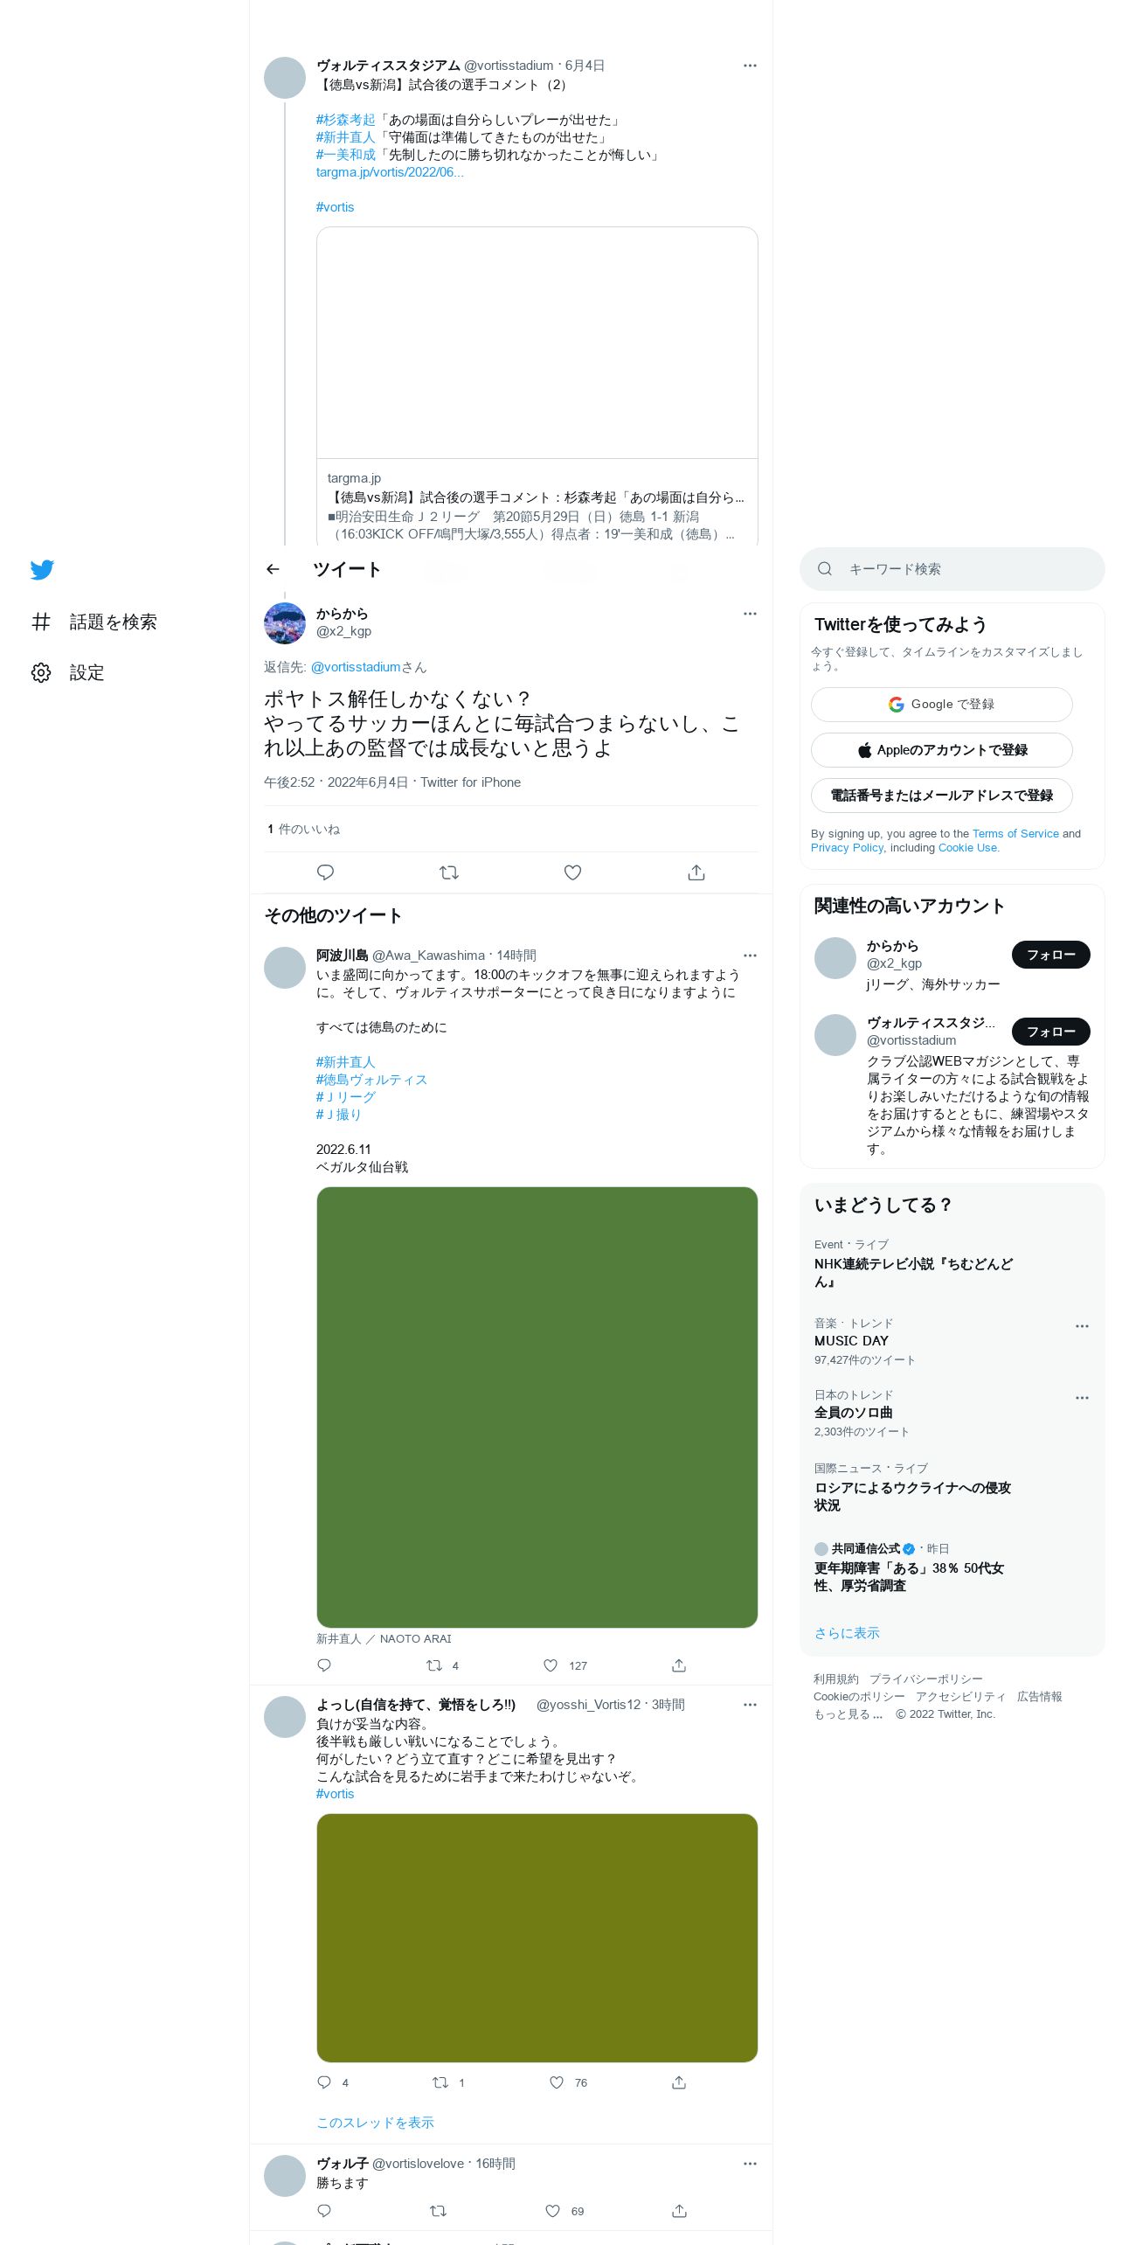Retweet the ヴォル子 勝ちます tweet
Screen dimensions: 1122x2245
(x=439, y=2211)
